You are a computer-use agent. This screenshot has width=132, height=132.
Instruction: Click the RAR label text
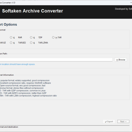click(x=20, y=38)
